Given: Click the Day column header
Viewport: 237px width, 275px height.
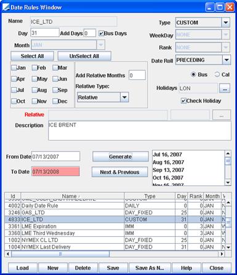Looking at the screenshot, I should pos(182,196).
